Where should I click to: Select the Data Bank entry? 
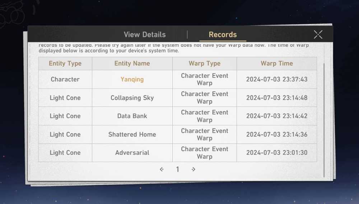click(x=132, y=116)
